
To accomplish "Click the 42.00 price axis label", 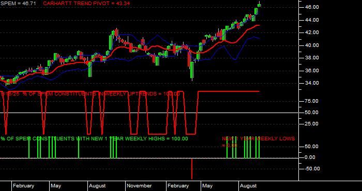I will [312, 33].
